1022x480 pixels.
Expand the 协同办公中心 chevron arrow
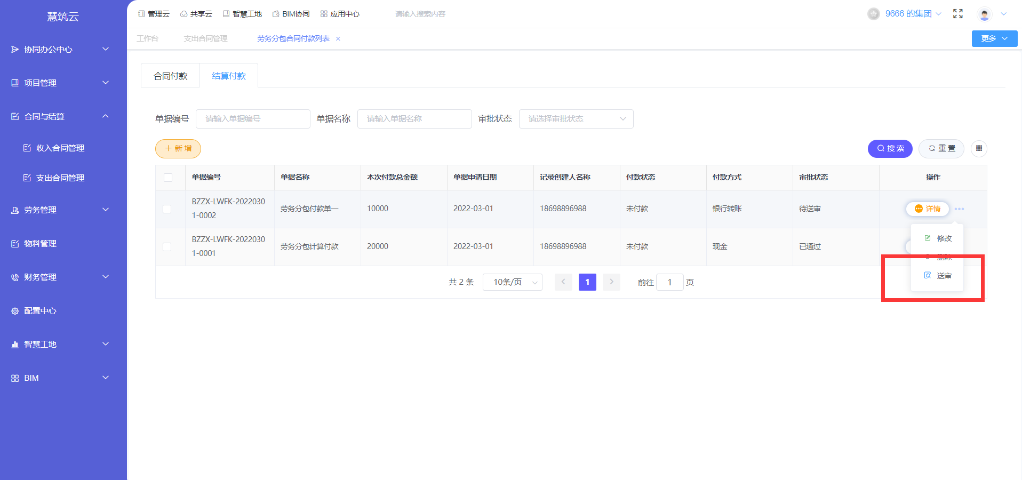[106, 49]
